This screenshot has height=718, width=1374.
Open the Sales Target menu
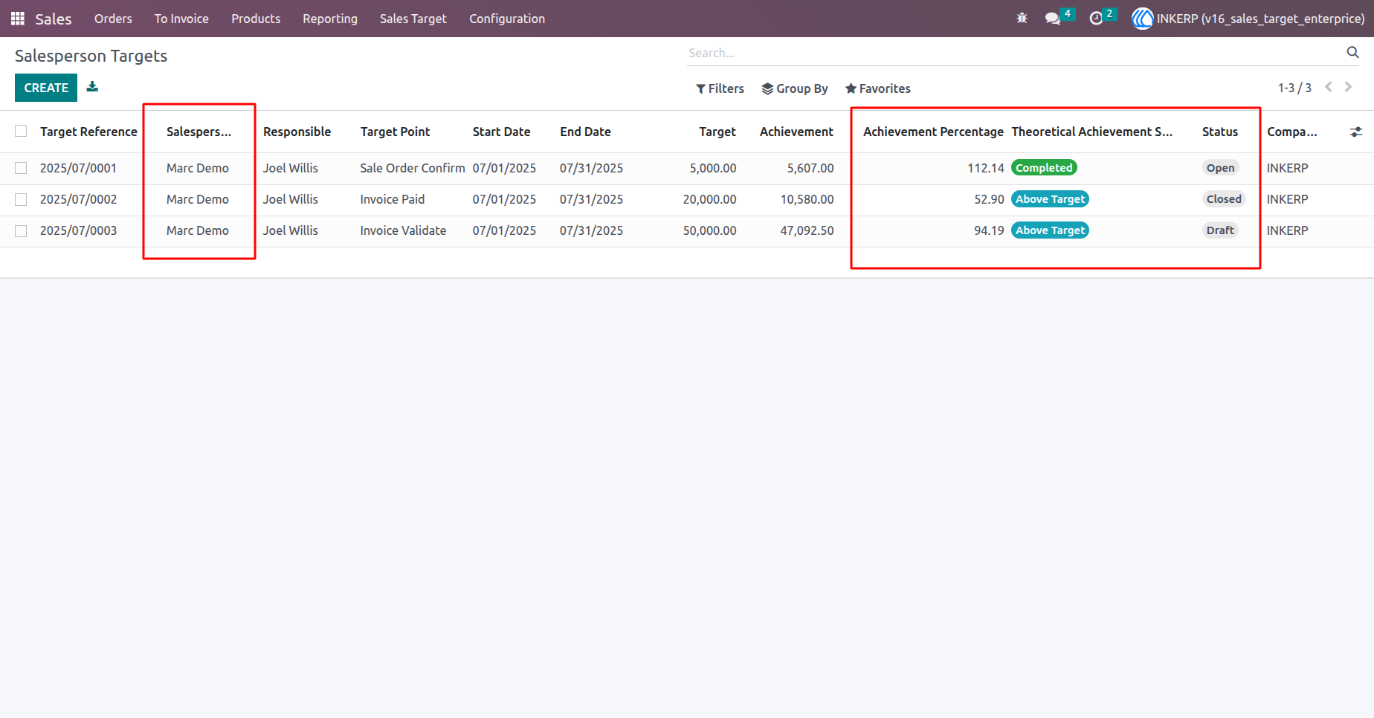413,19
